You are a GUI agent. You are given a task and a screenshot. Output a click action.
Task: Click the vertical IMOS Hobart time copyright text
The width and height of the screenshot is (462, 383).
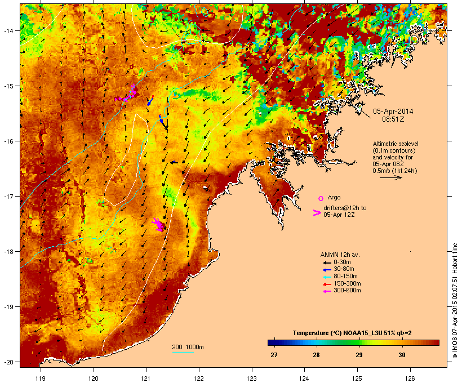pos(455,301)
